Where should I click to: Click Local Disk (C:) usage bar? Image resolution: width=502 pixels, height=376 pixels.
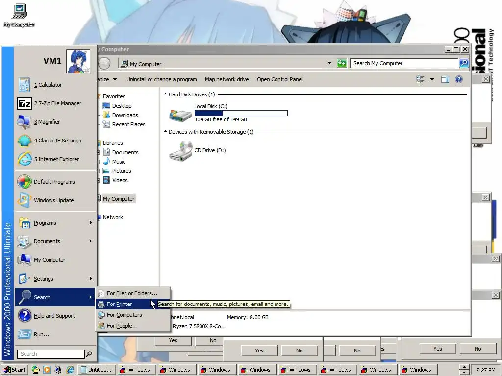(x=241, y=113)
